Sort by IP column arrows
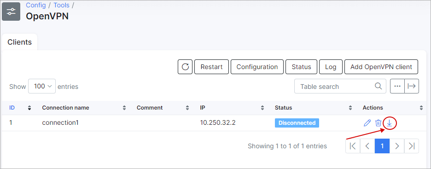Image resolution: width=431 pixels, height=169 pixels. tap(262, 108)
